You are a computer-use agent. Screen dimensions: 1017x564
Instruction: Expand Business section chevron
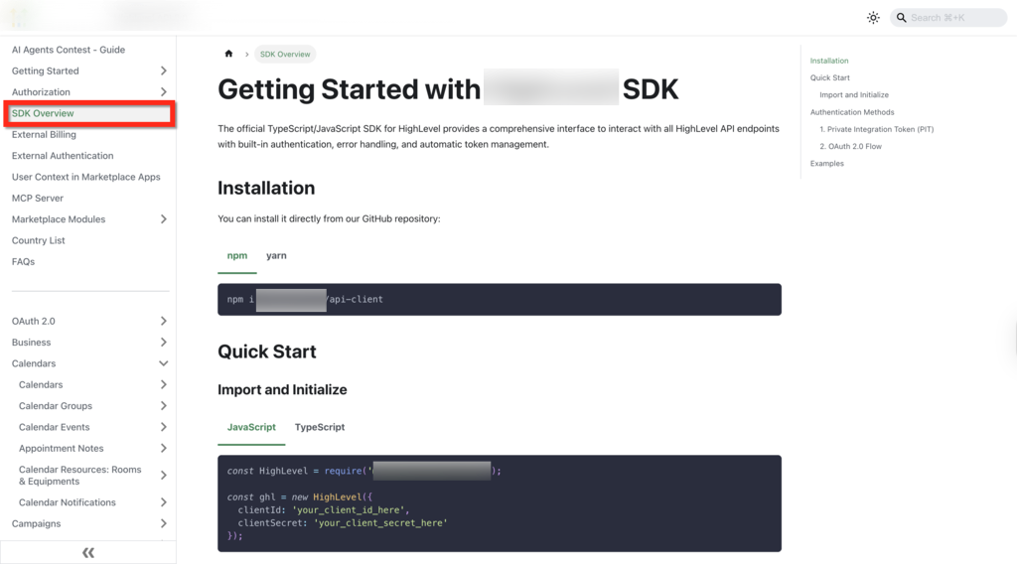(164, 343)
